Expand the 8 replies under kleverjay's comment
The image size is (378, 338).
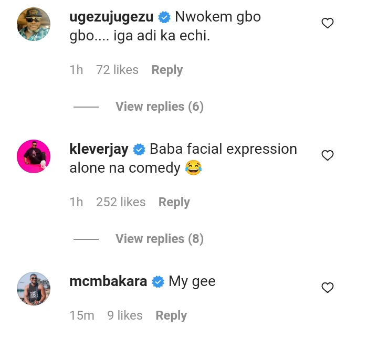159,239
